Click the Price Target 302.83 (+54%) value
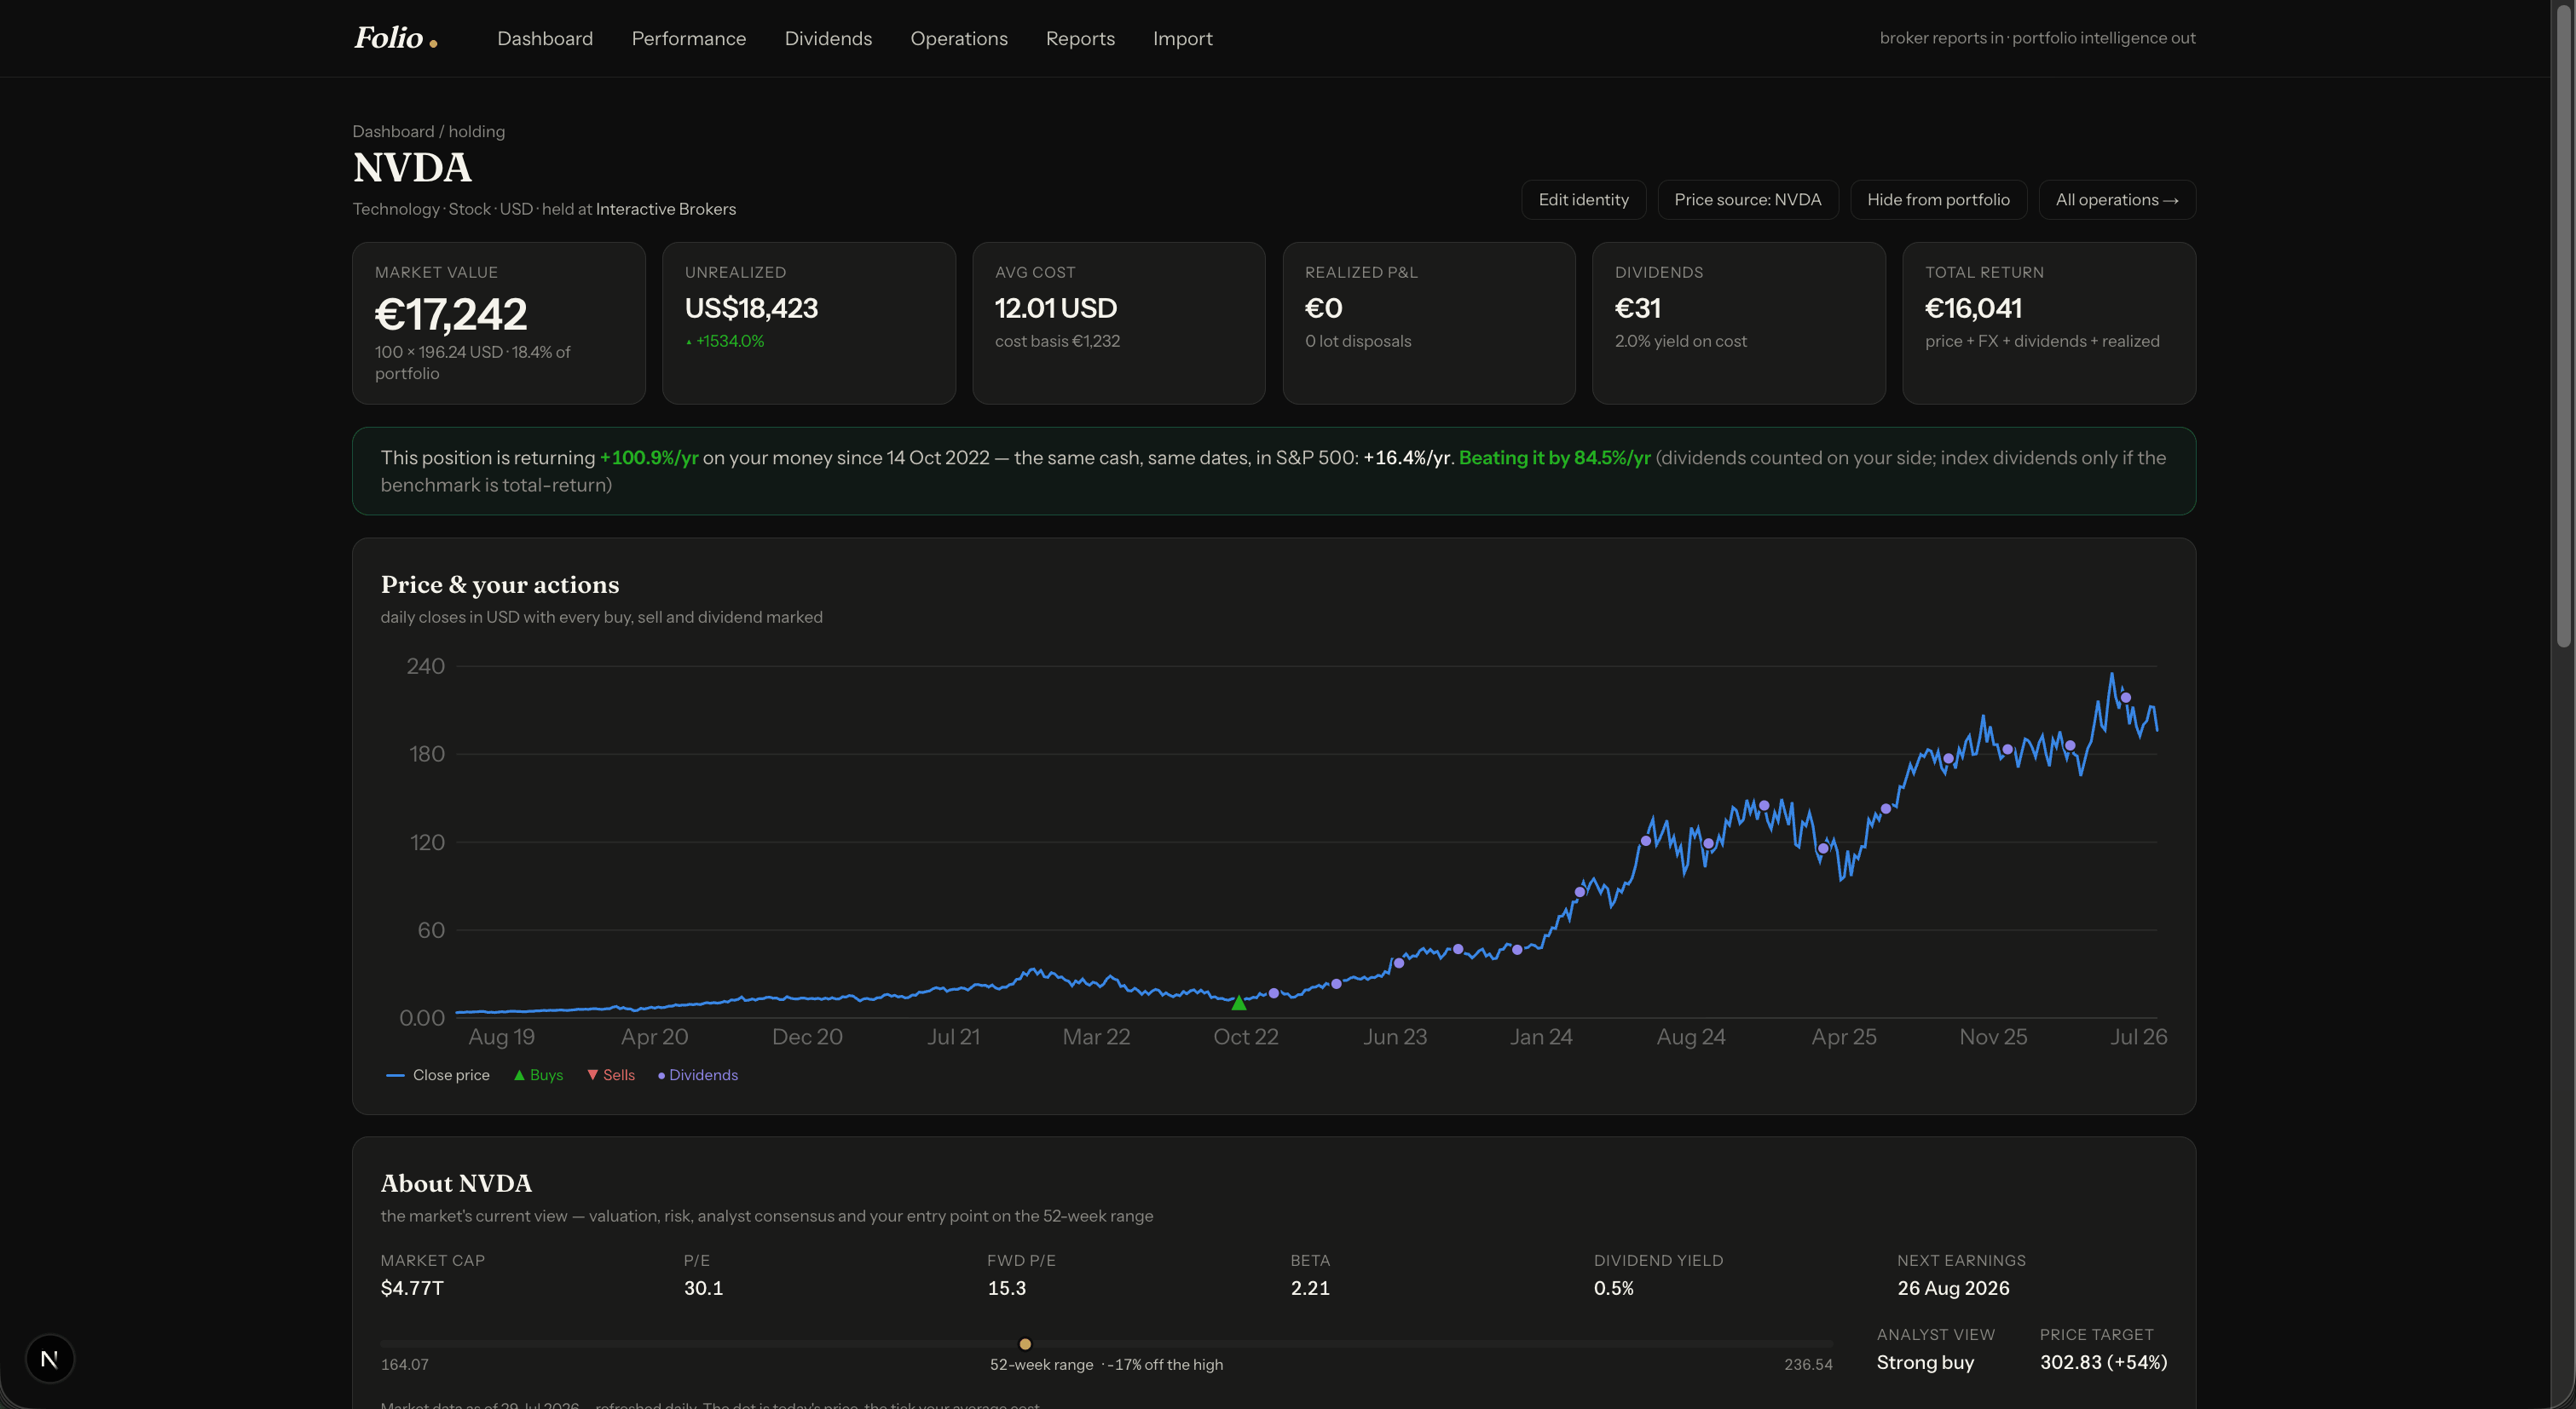Screen dimensions: 2576x1409 2103,1362
